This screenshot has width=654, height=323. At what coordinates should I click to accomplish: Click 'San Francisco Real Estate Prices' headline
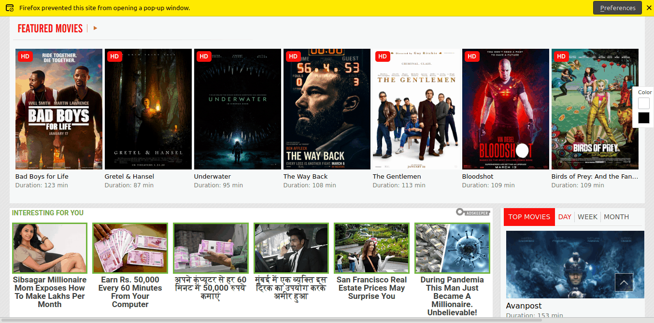pyautogui.click(x=372, y=288)
